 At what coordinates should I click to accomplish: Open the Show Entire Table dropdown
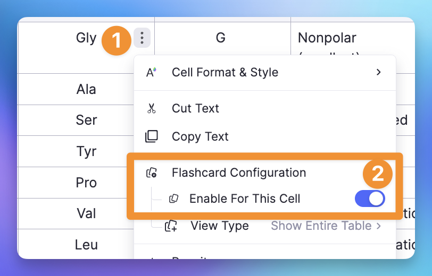coord(326,226)
